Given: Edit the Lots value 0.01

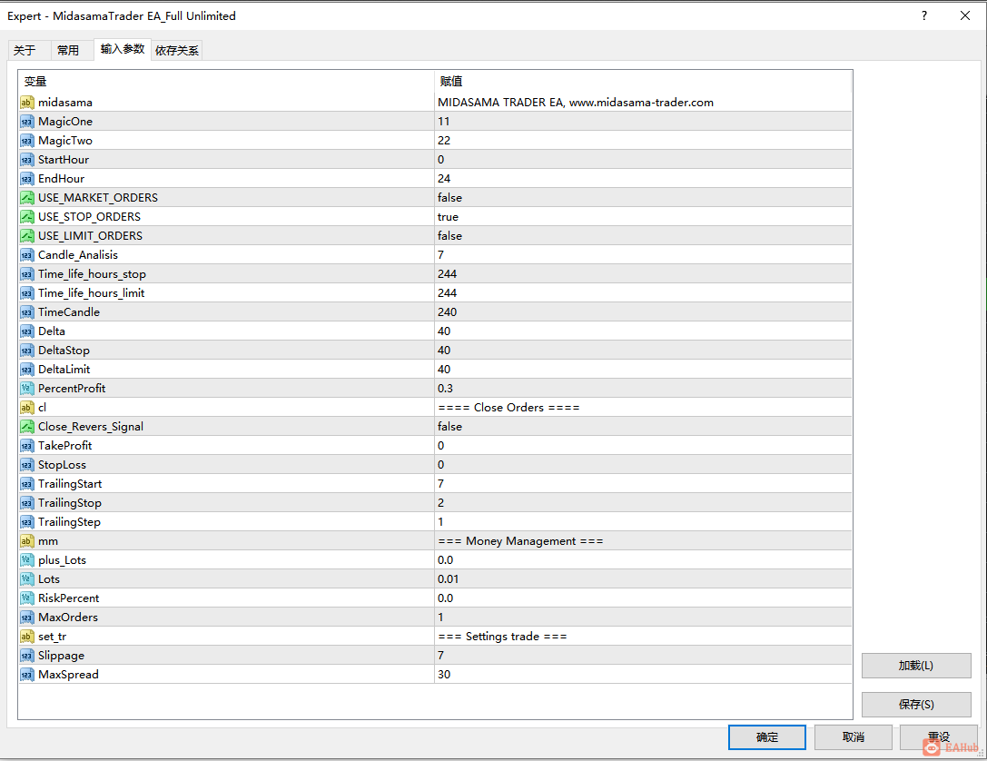Looking at the screenshot, I should coord(448,579).
